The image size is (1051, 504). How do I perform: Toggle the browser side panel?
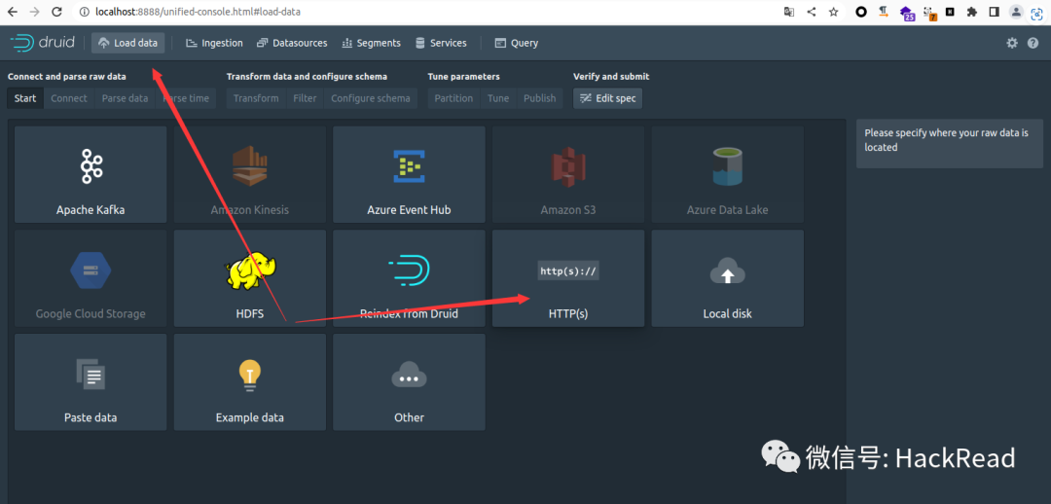pyautogui.click(x=994, y=12)
